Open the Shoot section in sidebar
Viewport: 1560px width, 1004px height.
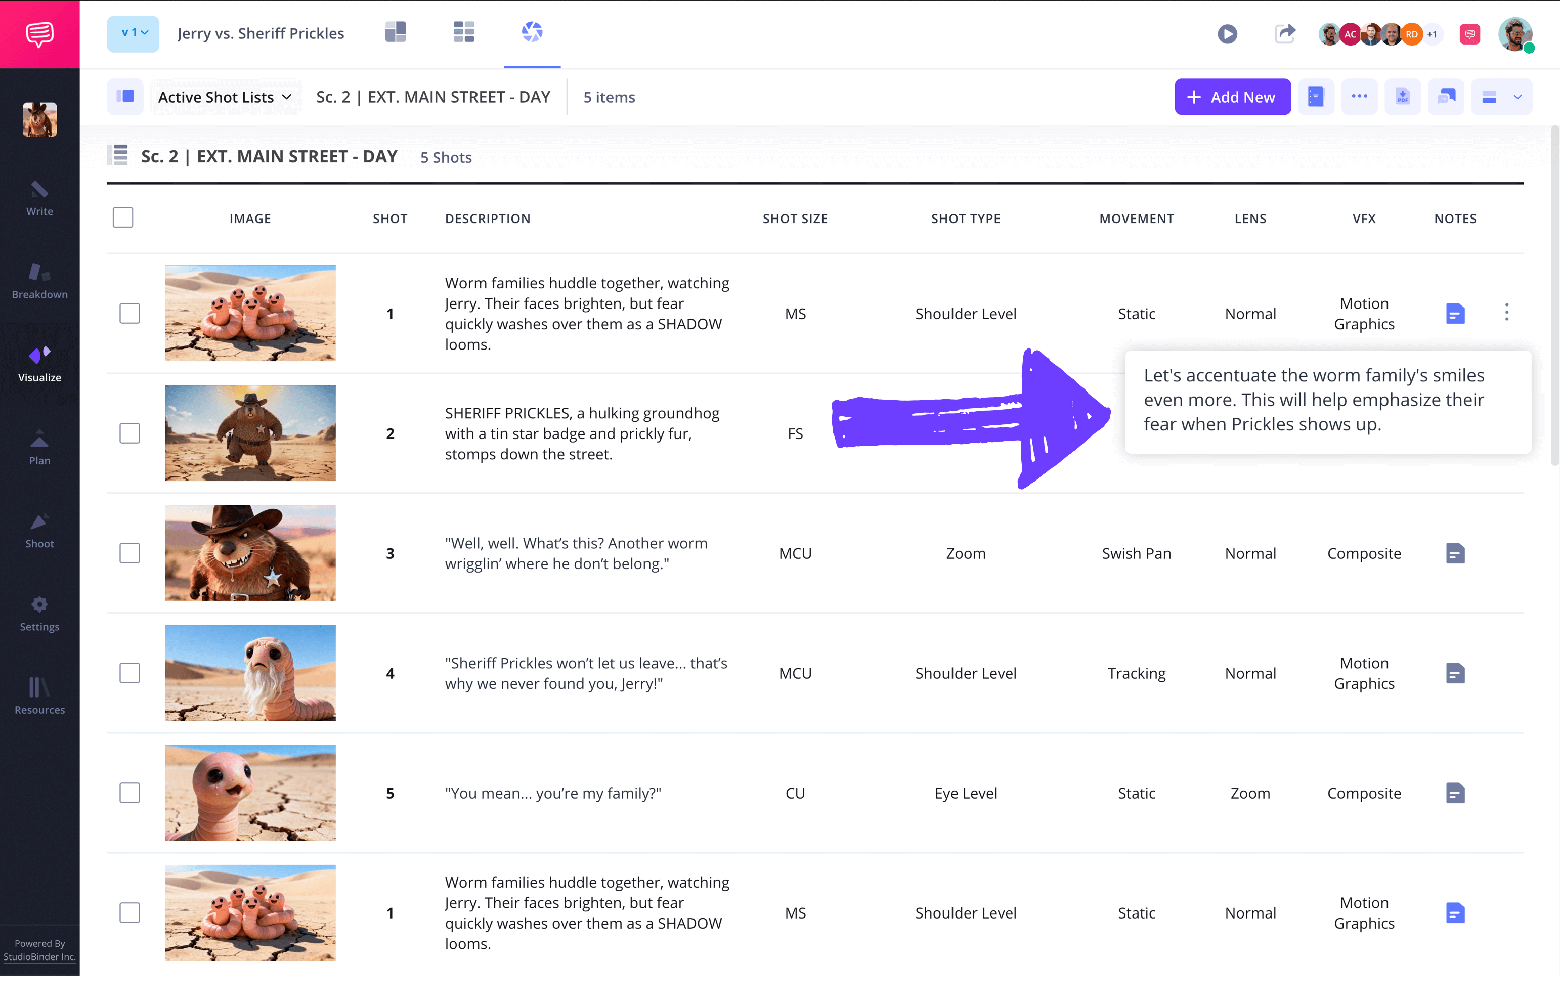(x=39, y=530)
